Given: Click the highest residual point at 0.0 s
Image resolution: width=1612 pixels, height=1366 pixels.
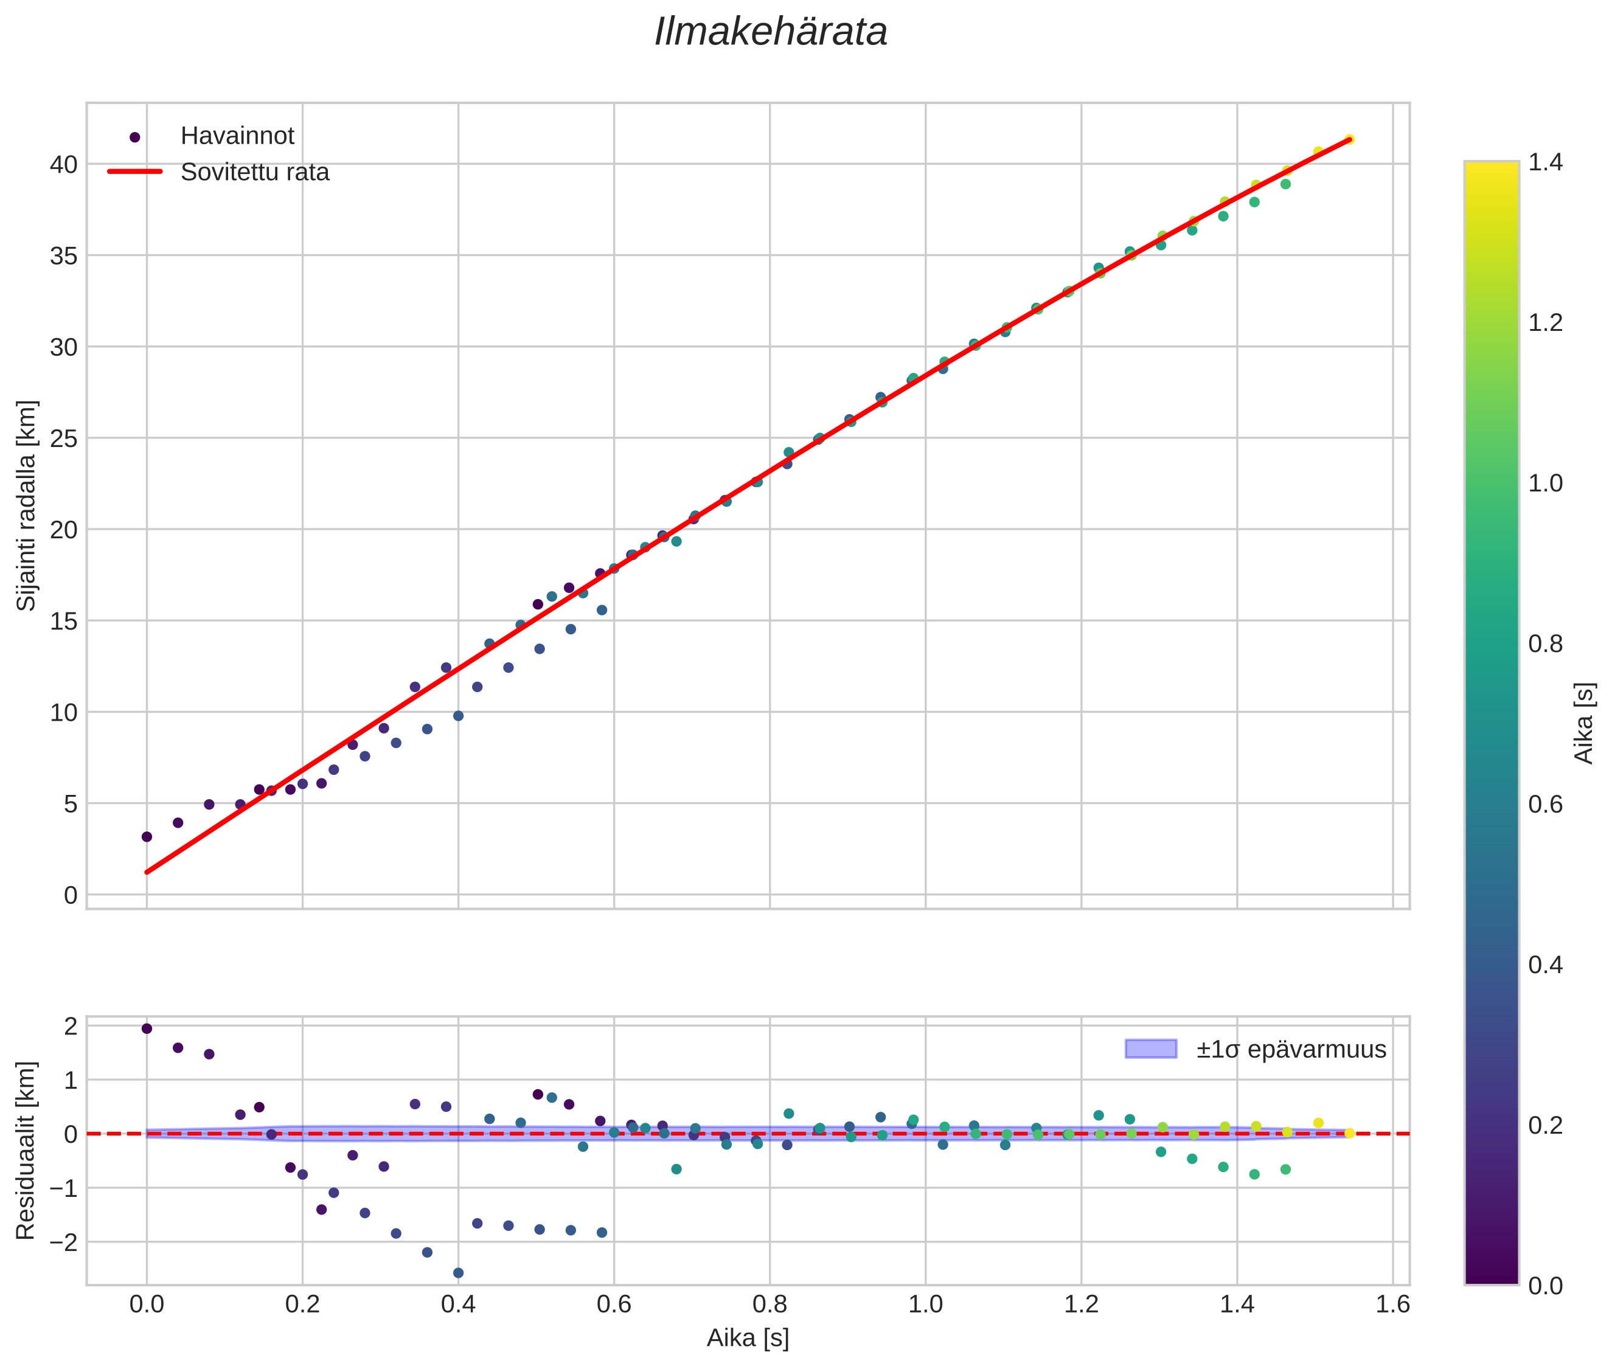Looking at the screenshot, I should [x=147, y=1028].
